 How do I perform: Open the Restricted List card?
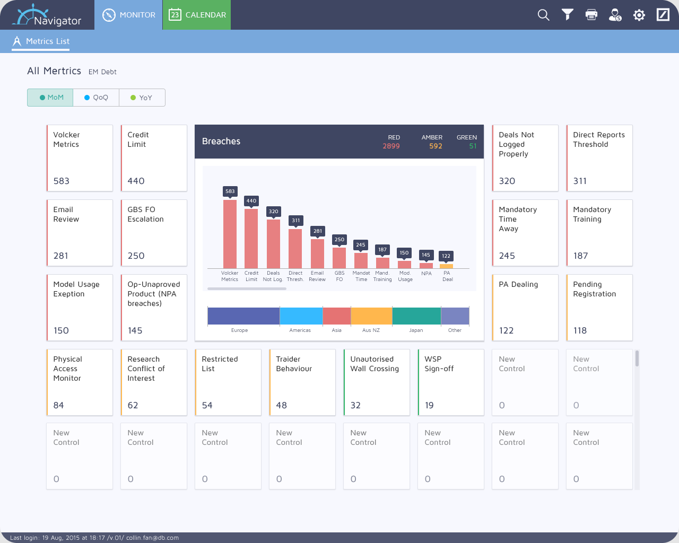228,382
